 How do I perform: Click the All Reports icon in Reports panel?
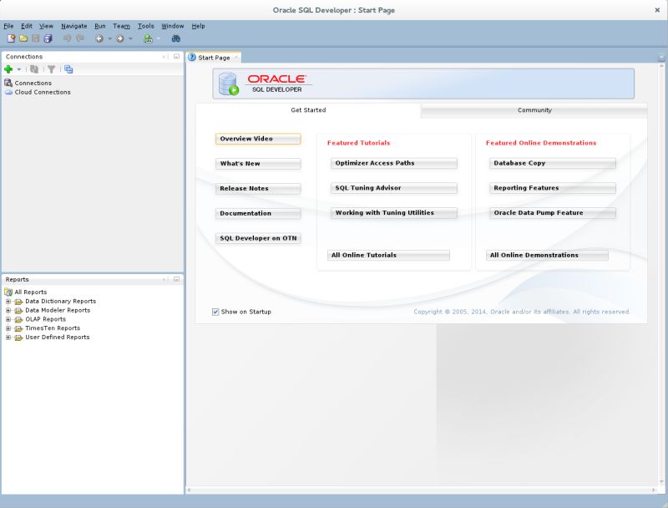click(x=8, y=292)
